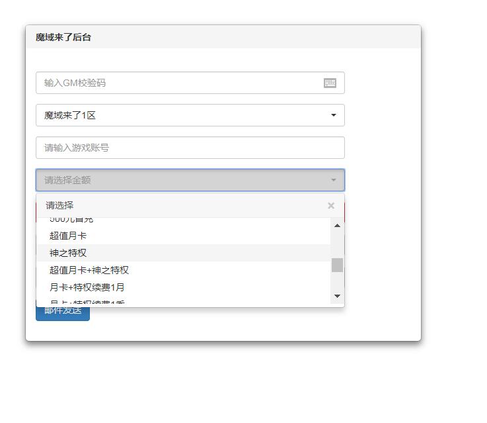This screenshot has height=423, width=487.
Task: Select the 超值月卡 option
Action: click(68, 236)
